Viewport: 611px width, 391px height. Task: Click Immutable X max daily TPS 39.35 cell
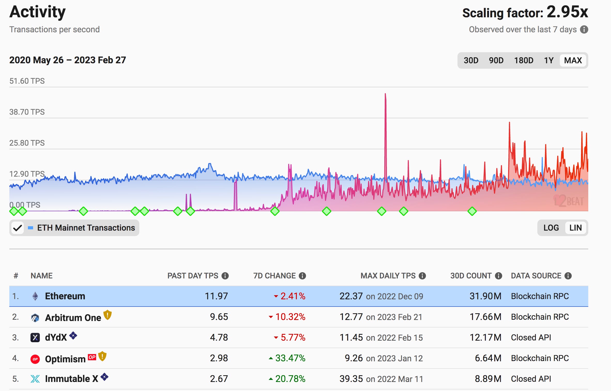point(381,379)
